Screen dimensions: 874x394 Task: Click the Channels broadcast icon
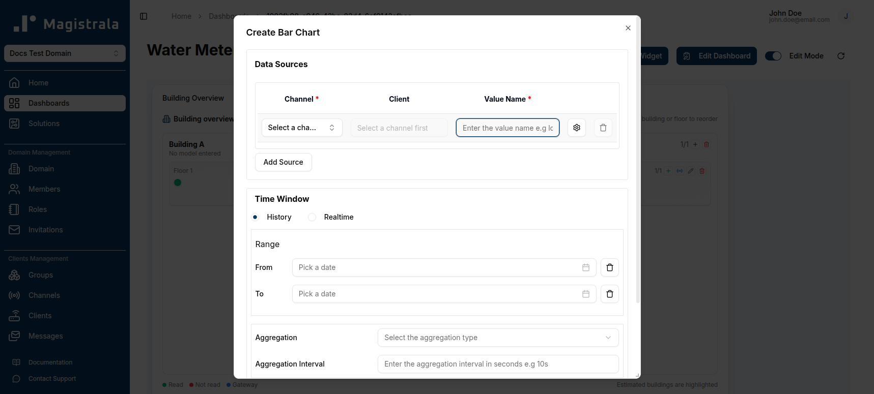point(14,295)
